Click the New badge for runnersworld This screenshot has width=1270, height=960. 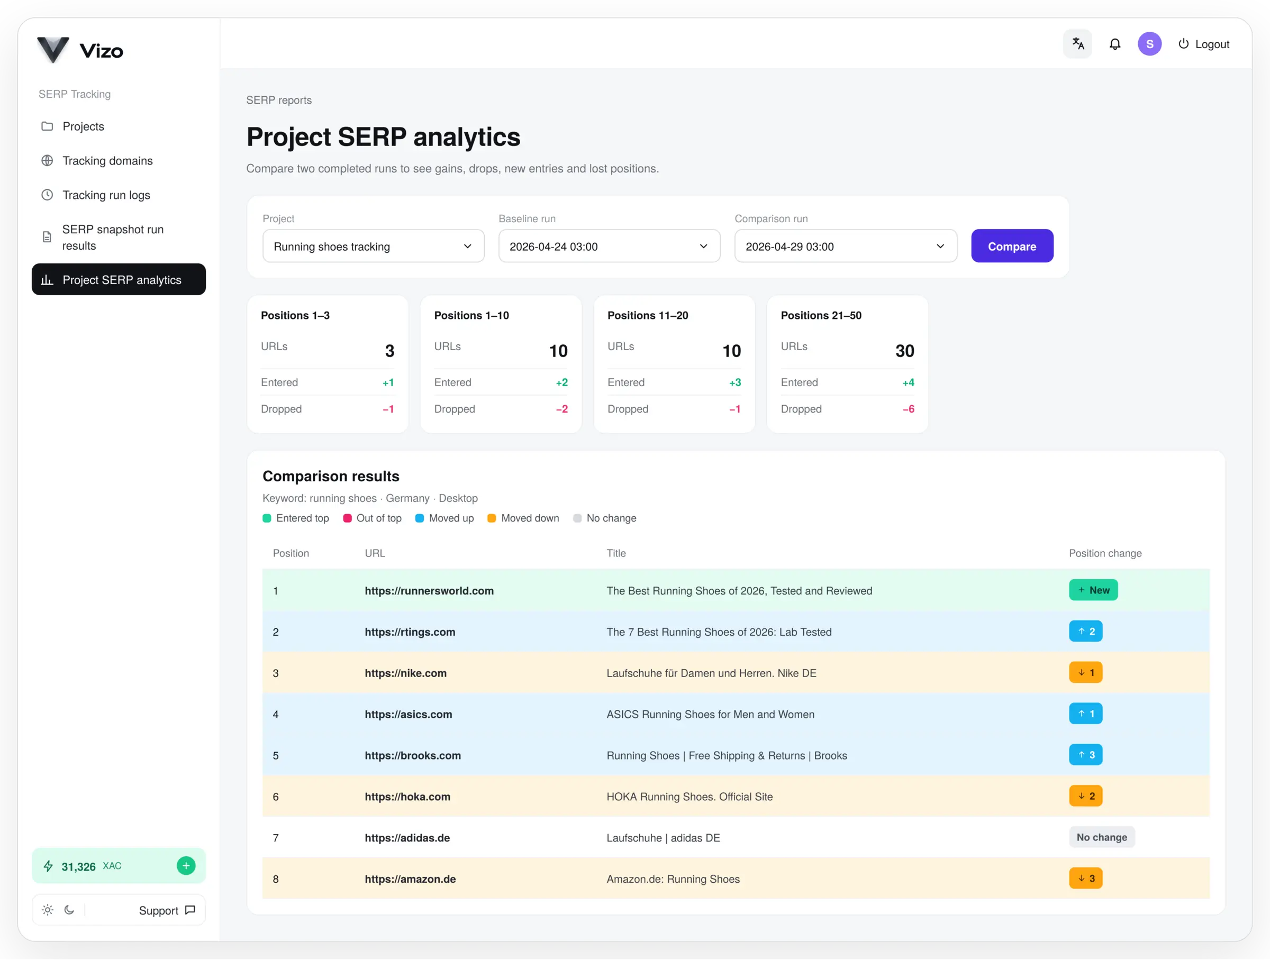click(x=1093, y=590)
